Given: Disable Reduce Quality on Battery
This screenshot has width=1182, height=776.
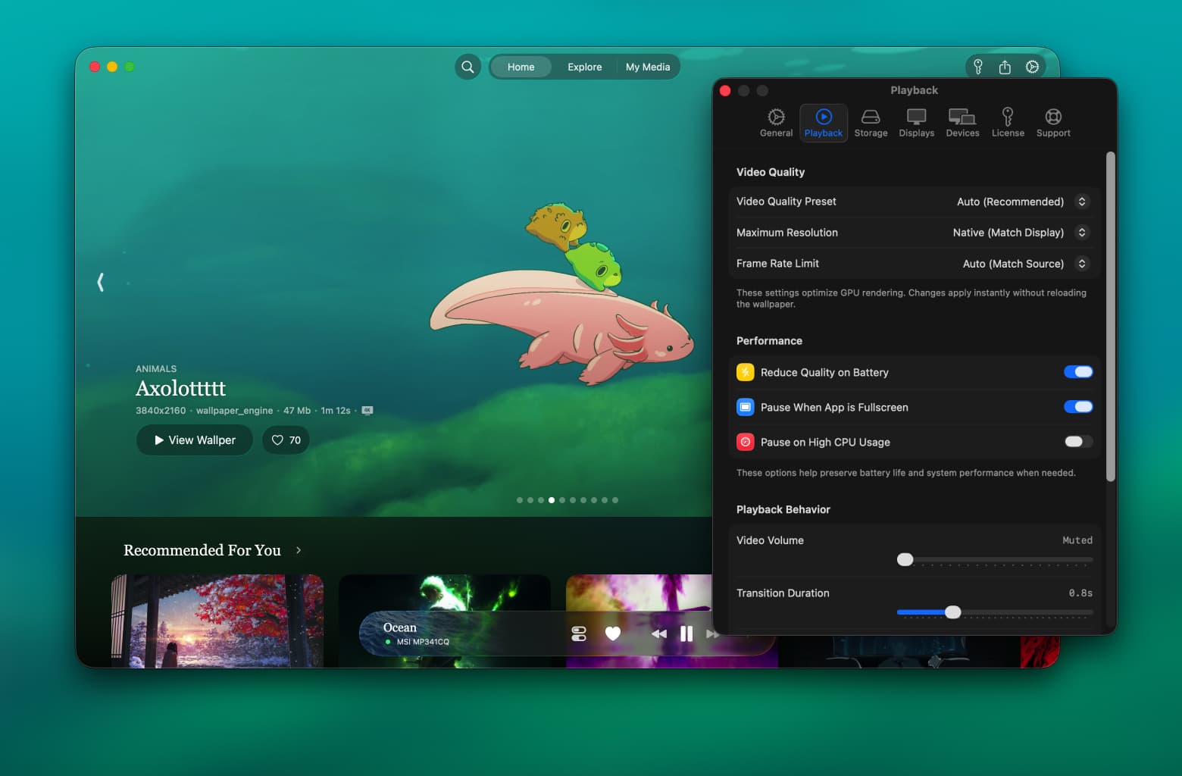Looking at the screenshot, I should click(1078, 372).
